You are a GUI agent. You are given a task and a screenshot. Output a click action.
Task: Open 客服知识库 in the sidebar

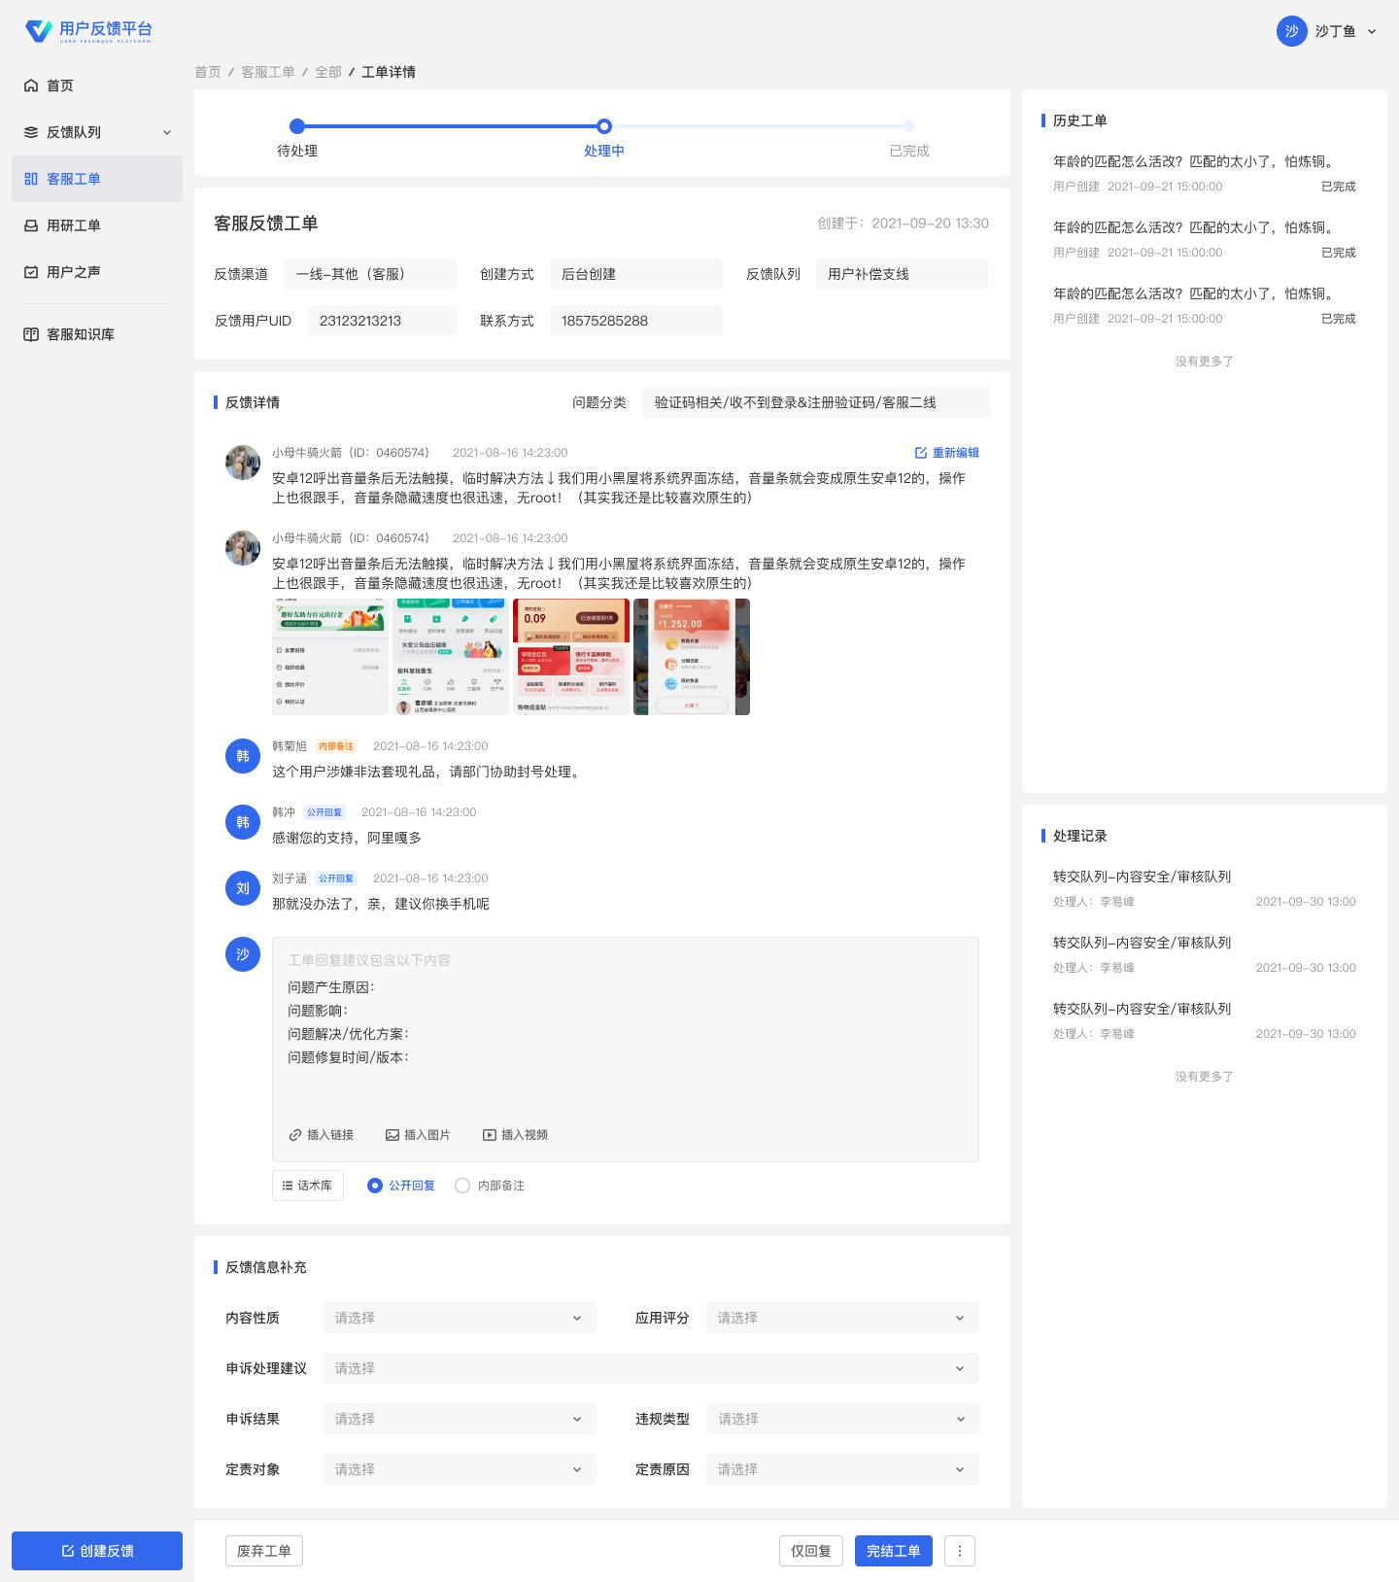click(x=97, y=334)
